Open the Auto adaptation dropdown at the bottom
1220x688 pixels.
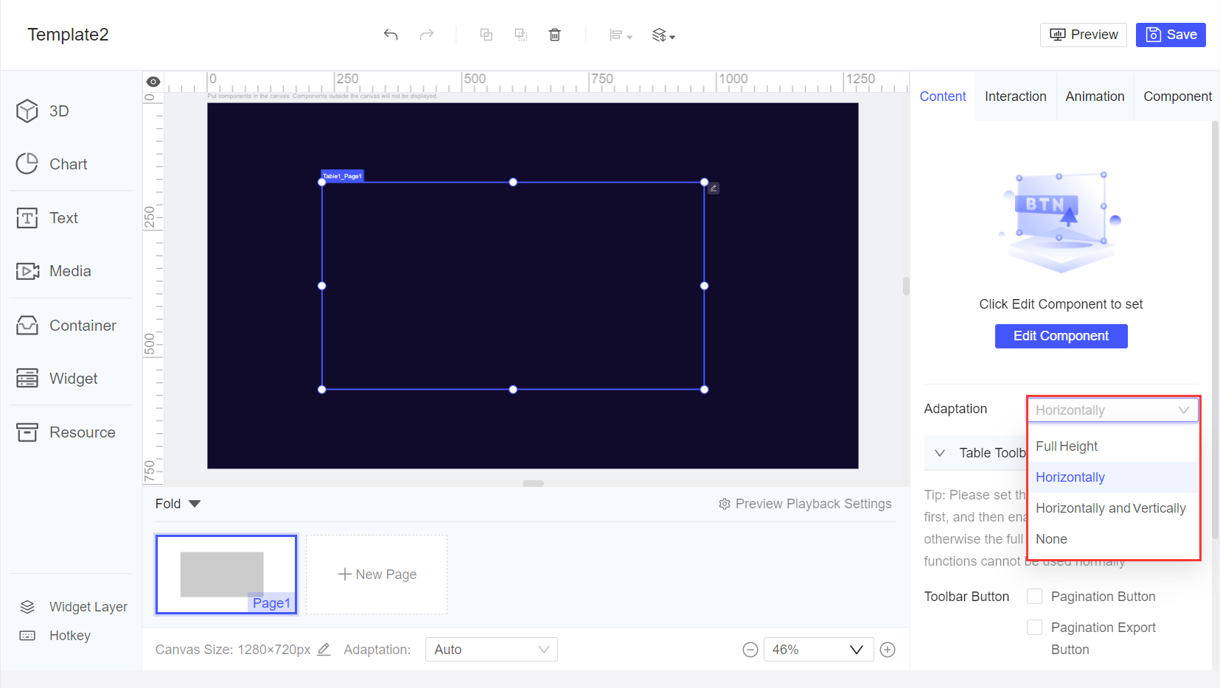pos(491,649)
